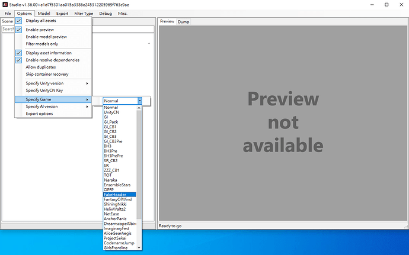The height and width of the screenshot is (255, 409).
Task: Maximize the Studio window
Action: tap(386, 5)
